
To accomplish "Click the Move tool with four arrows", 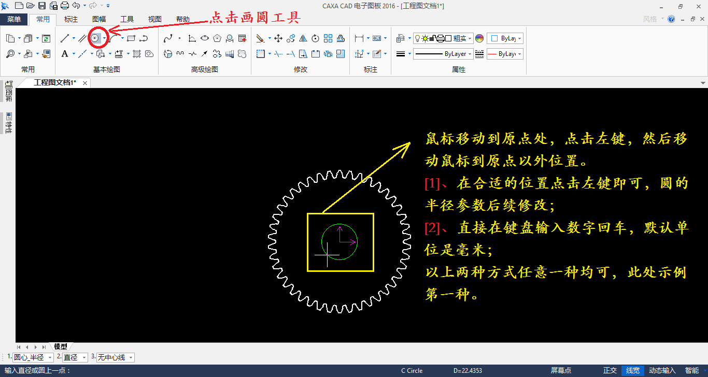I will (278, 38).
